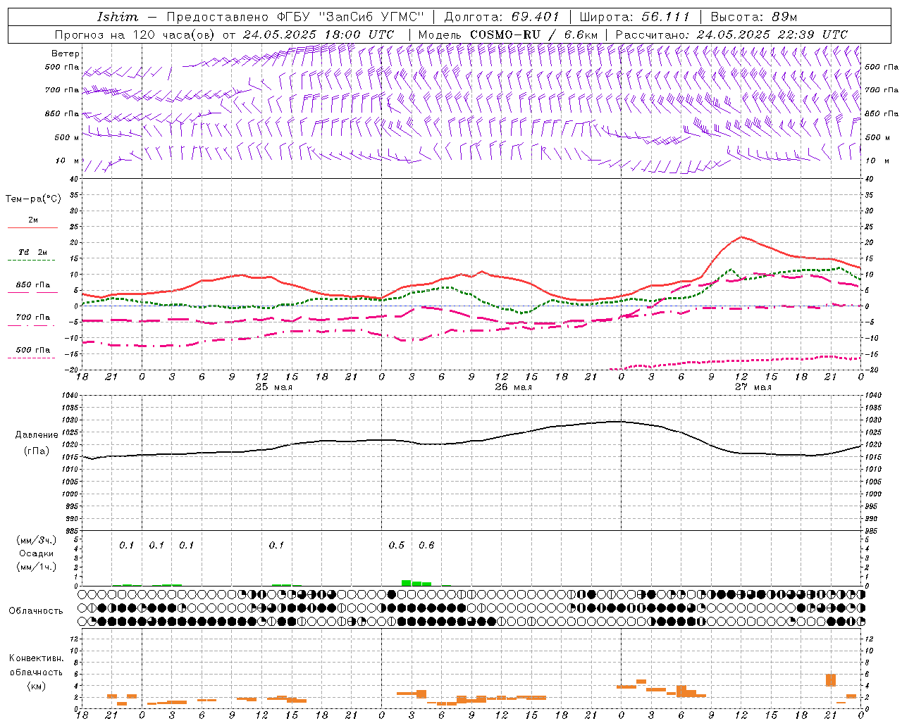This screenshot has width=902, height=721.
Task: Click the solid line sample under "2м" legend
Action: [x=32, y=228]
